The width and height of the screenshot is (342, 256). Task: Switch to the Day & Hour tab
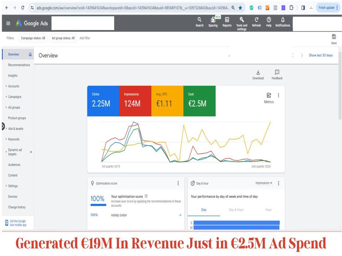point(236,210)
